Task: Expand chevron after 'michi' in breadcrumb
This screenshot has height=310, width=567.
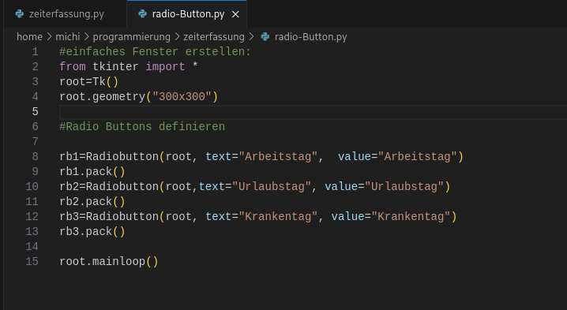Action: (x=86, y=37)
